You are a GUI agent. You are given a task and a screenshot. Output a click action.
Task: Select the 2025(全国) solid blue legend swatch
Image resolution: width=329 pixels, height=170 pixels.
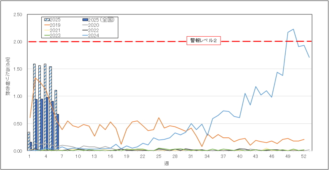click(86, 20)
